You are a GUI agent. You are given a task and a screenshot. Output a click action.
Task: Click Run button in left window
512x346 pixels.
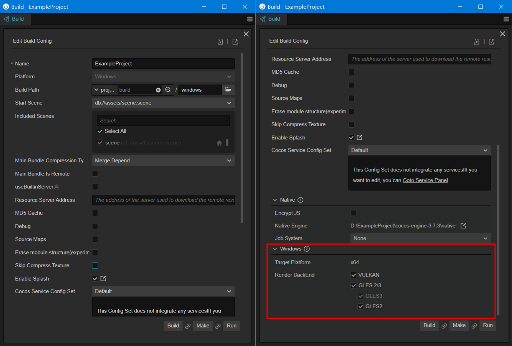click(232, 326)
